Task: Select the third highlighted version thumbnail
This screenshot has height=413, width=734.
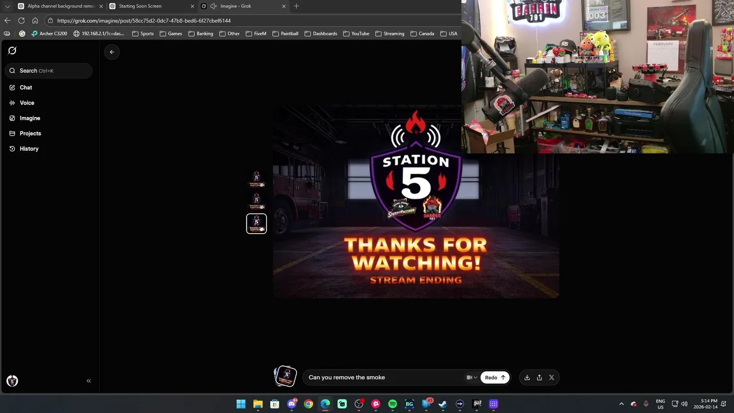Action: pyautogui.click(x=256, y=224)
